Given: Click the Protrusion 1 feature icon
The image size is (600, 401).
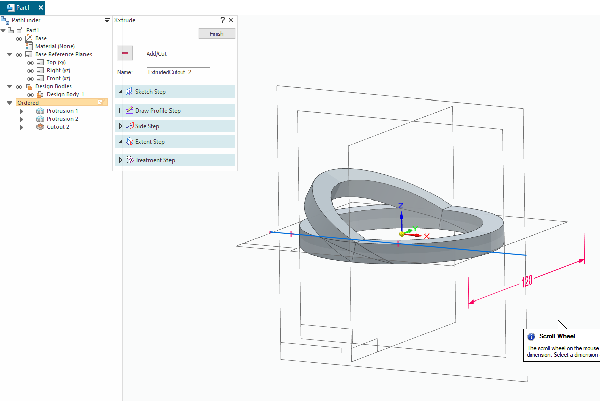Looking at the screenshot, I should point(40,111).
